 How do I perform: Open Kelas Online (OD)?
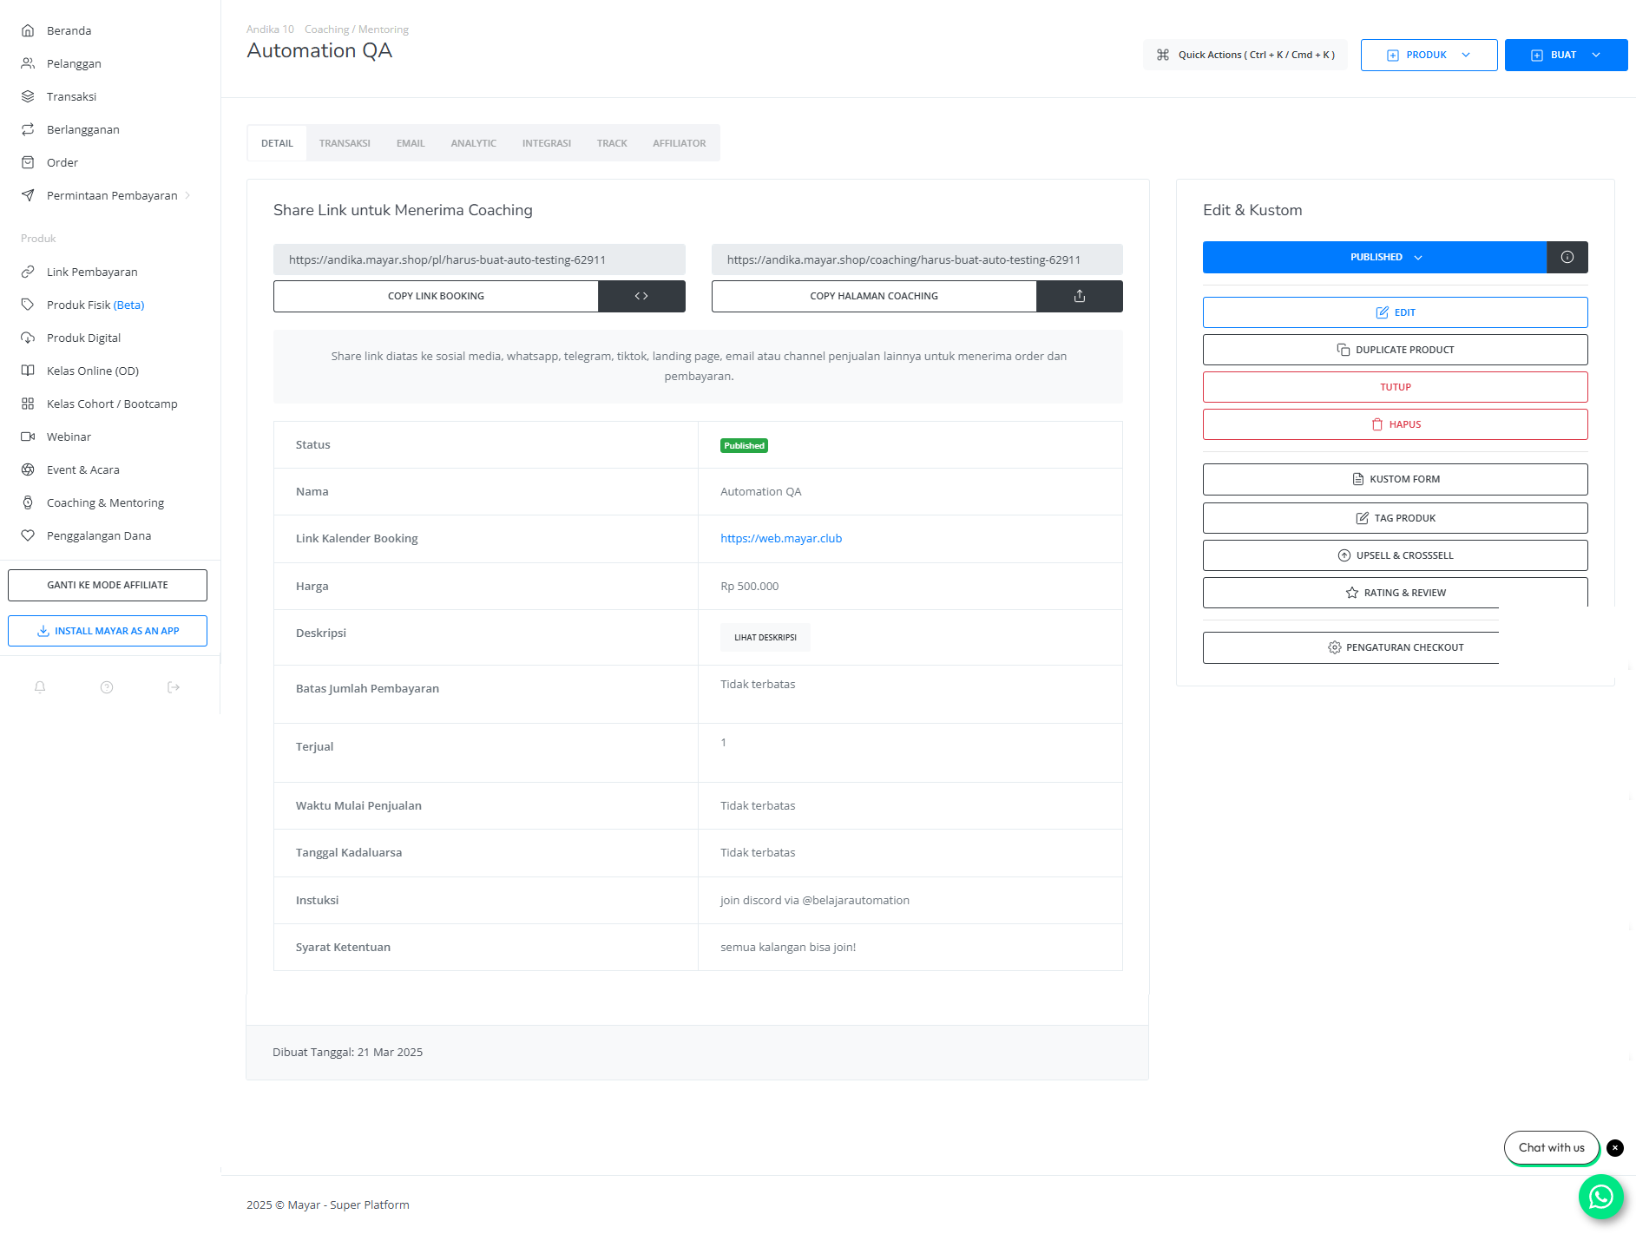click(93, 371)
